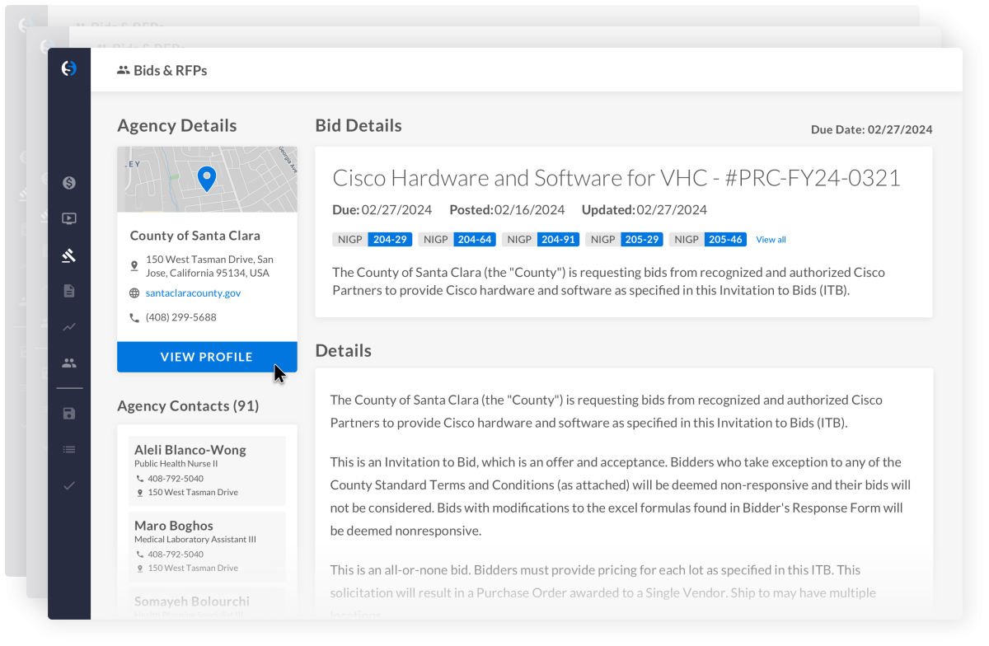Click the app logo at top left

coord(69,69)
